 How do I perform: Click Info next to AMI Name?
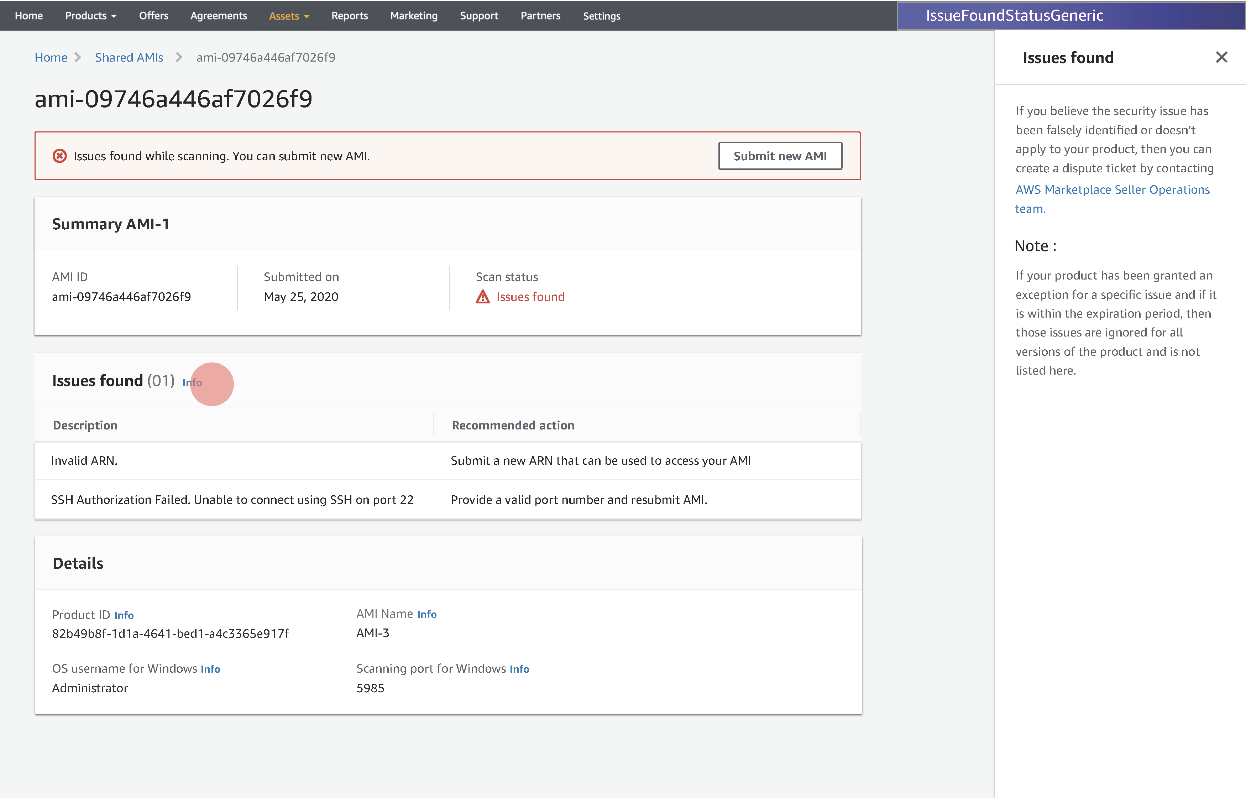tap(426, 614)
